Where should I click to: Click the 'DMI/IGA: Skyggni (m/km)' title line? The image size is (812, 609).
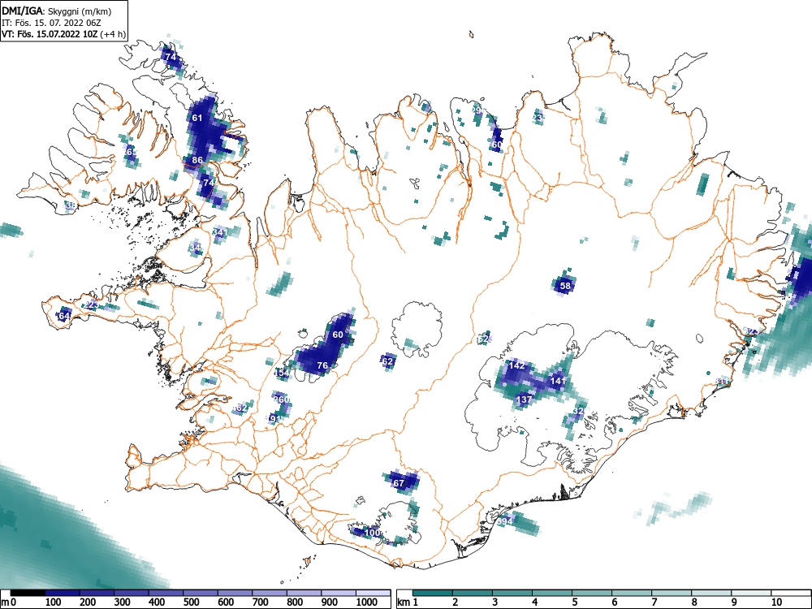tap(57, 11)
